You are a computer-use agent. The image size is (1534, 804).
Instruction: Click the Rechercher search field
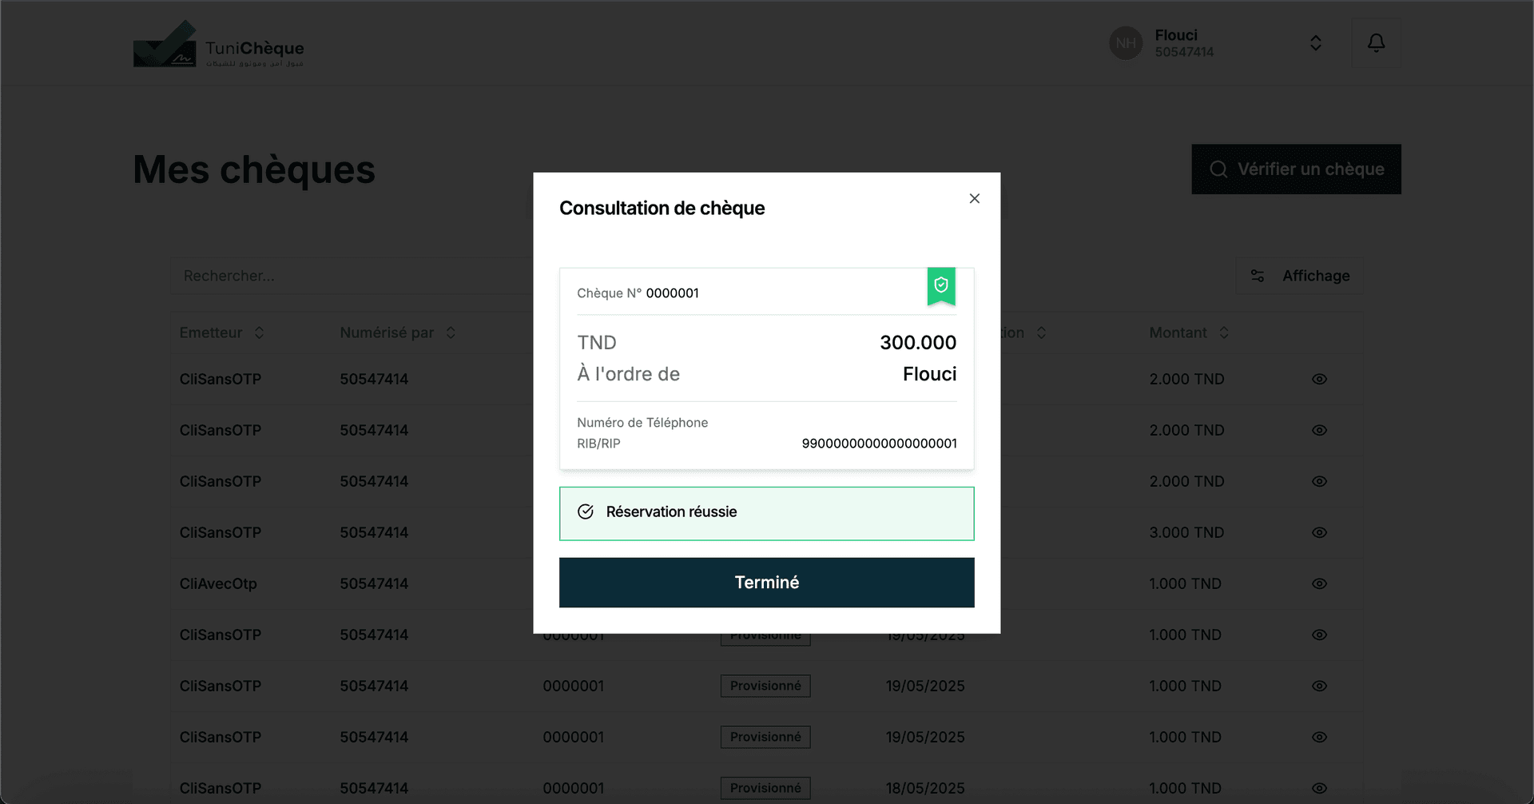352,276
